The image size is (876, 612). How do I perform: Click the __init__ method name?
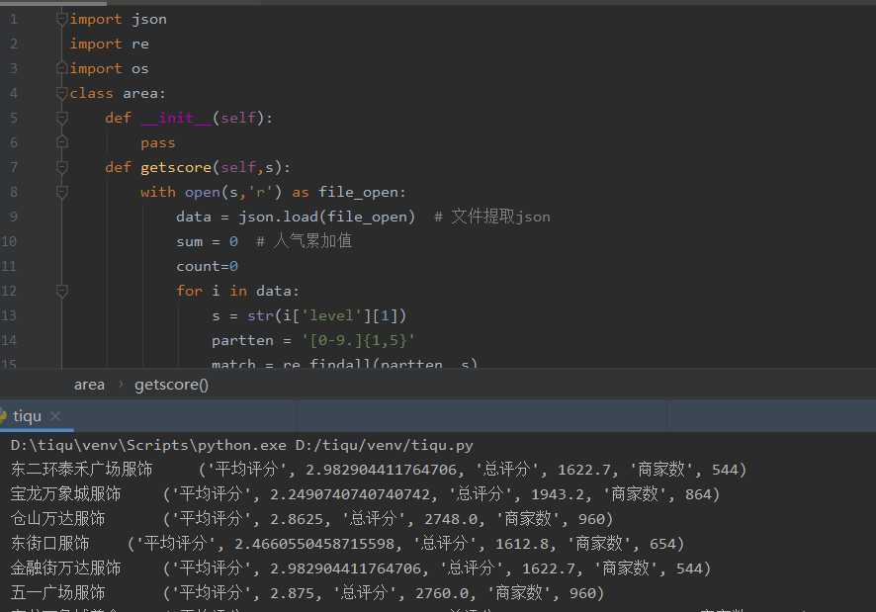pos(176,118)
